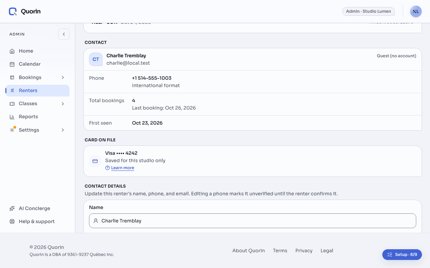The height and width of the screenshot is (268, 430).
Task: Click the CONTACT DETAILS heading
Action: click(105, 186)
